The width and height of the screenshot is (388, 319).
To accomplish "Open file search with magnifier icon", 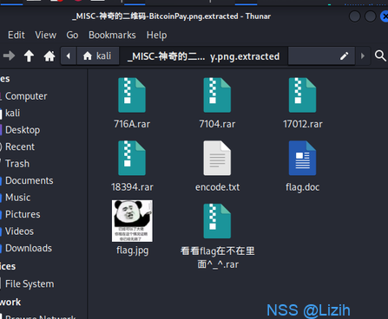I will coord(380,55).
